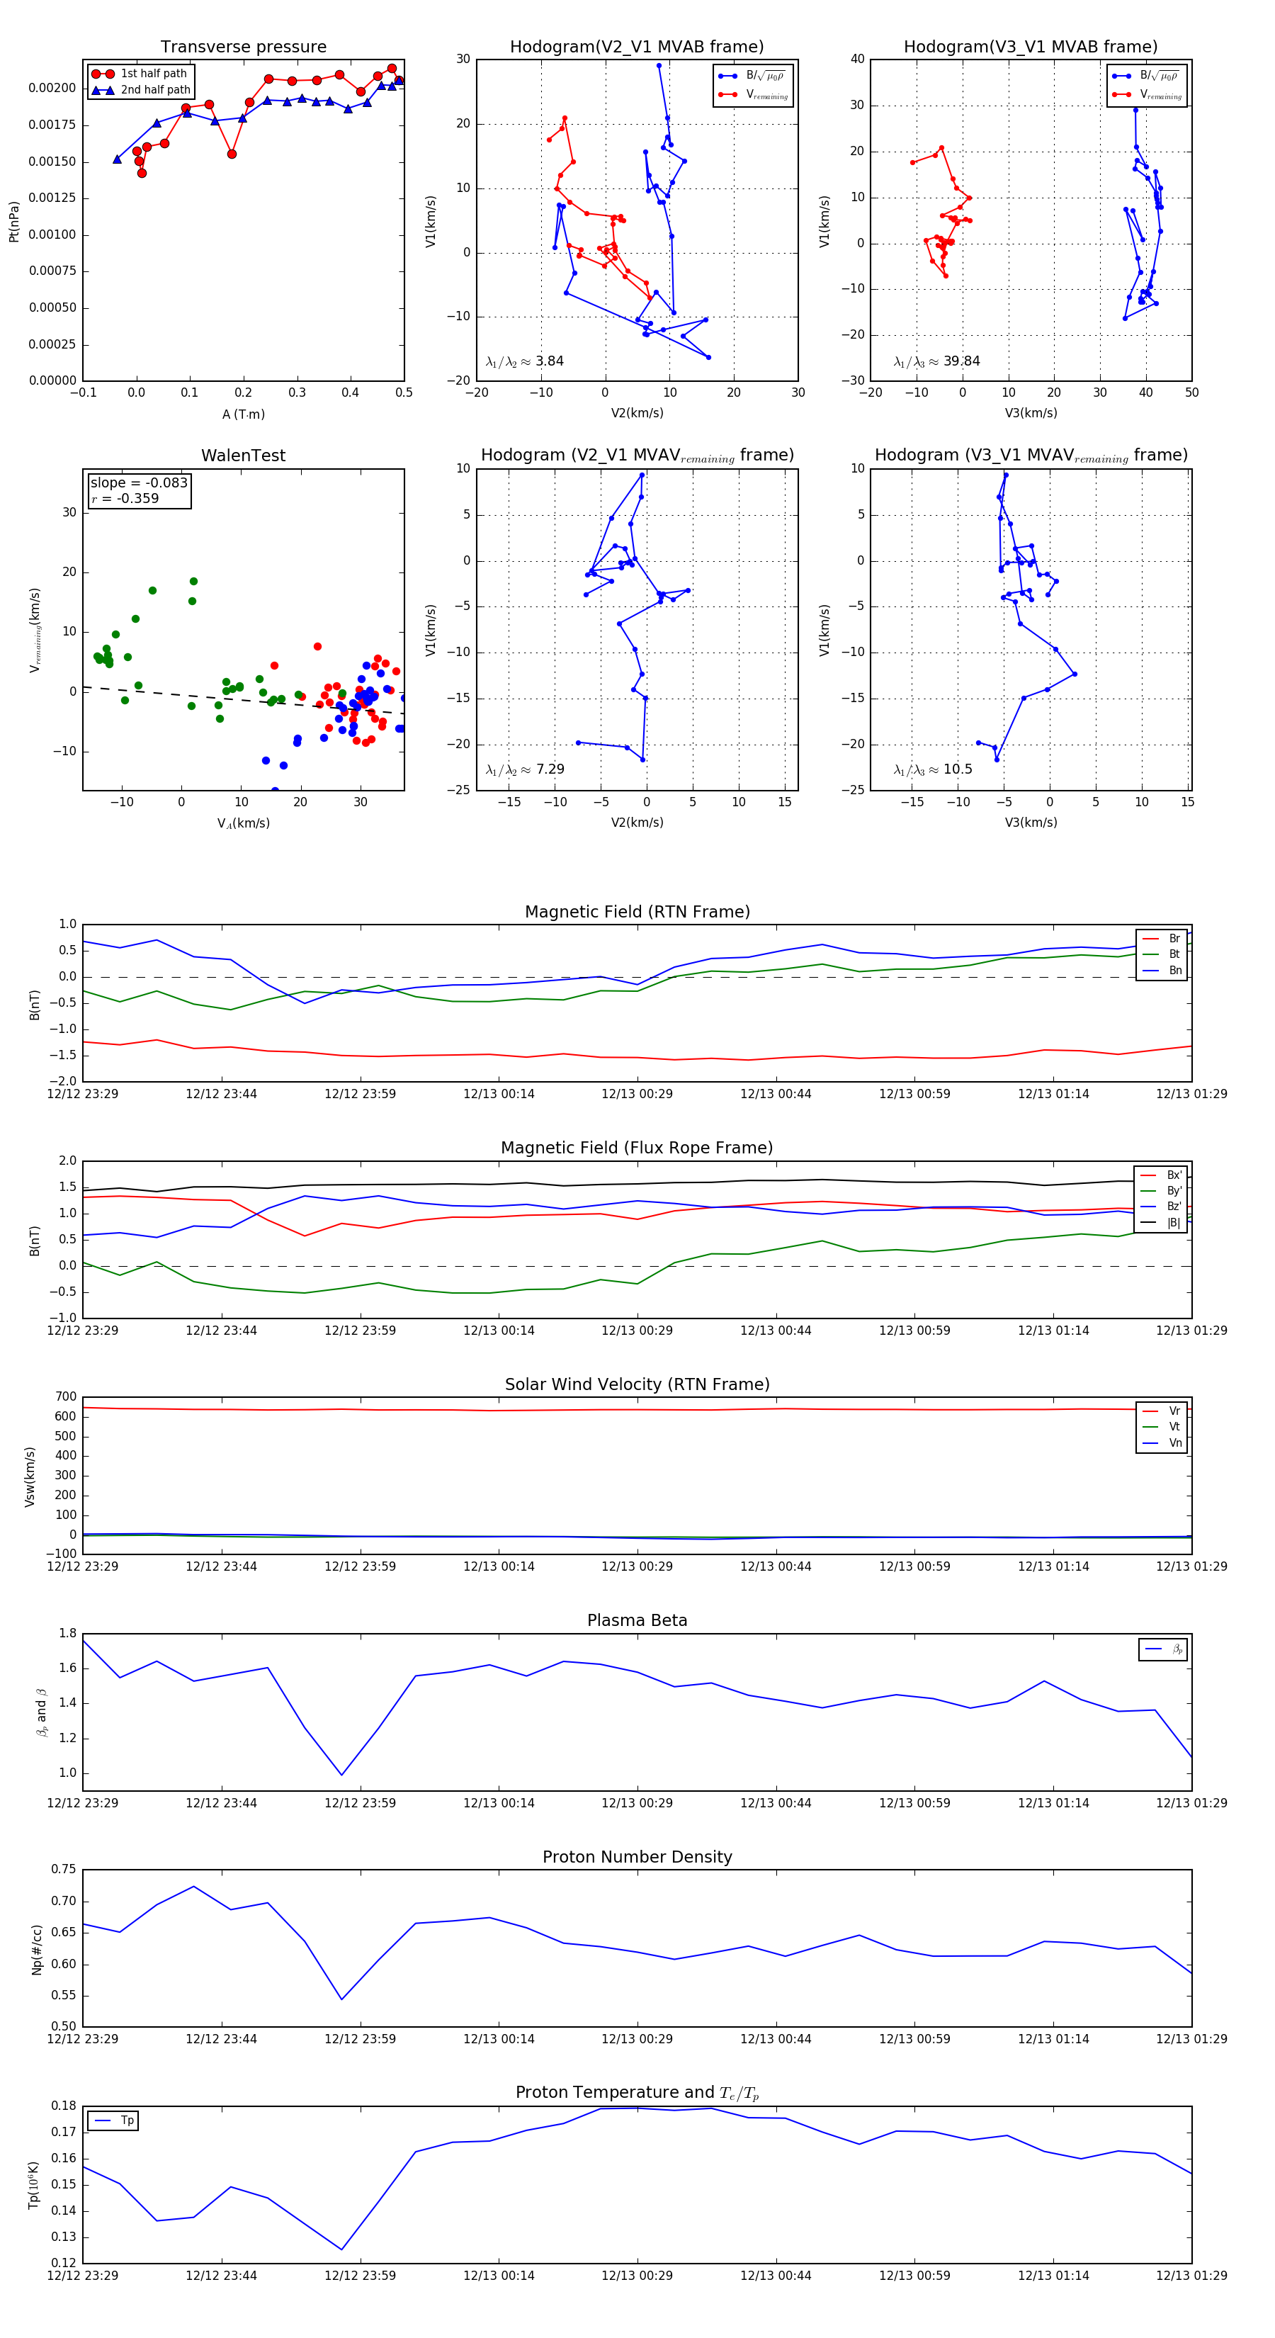Click the 'WalenTest' plot title
This screenshot has width=1275, height=2338.
pyautogui.click(x=243, y=456)
